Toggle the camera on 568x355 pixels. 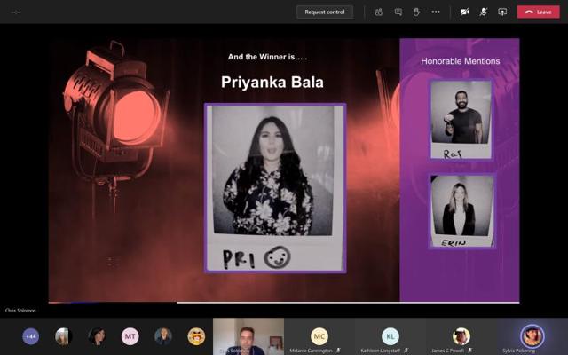(x=464, y=12)
